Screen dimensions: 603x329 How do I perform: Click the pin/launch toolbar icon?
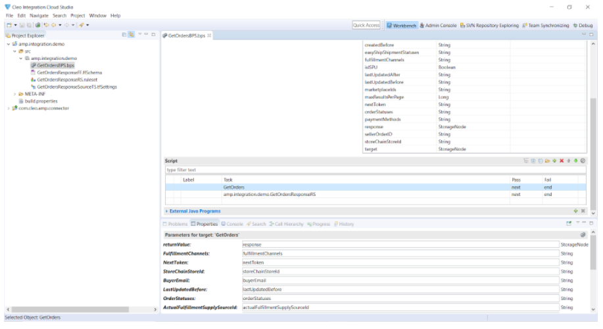81,25
